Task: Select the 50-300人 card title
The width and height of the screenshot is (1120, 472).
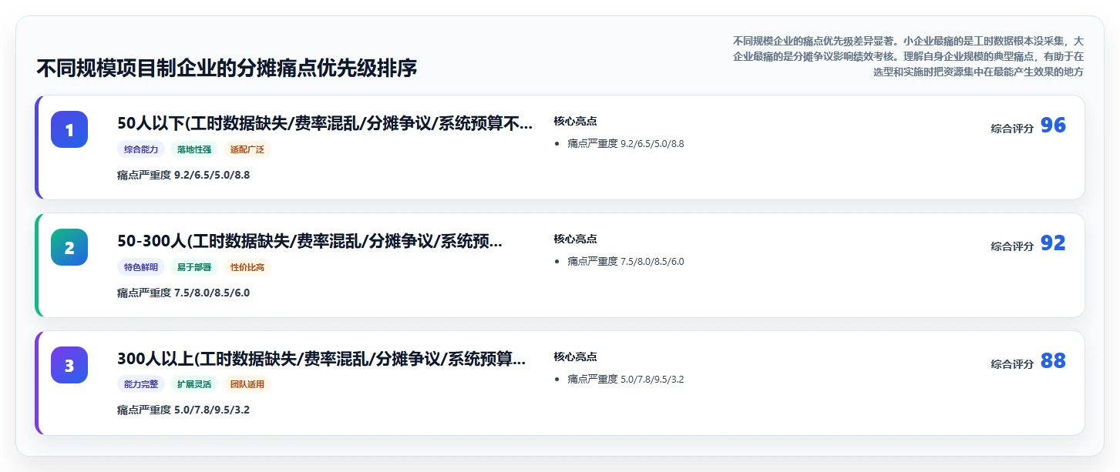Action: pyautogui.click(x=310, y=241)
